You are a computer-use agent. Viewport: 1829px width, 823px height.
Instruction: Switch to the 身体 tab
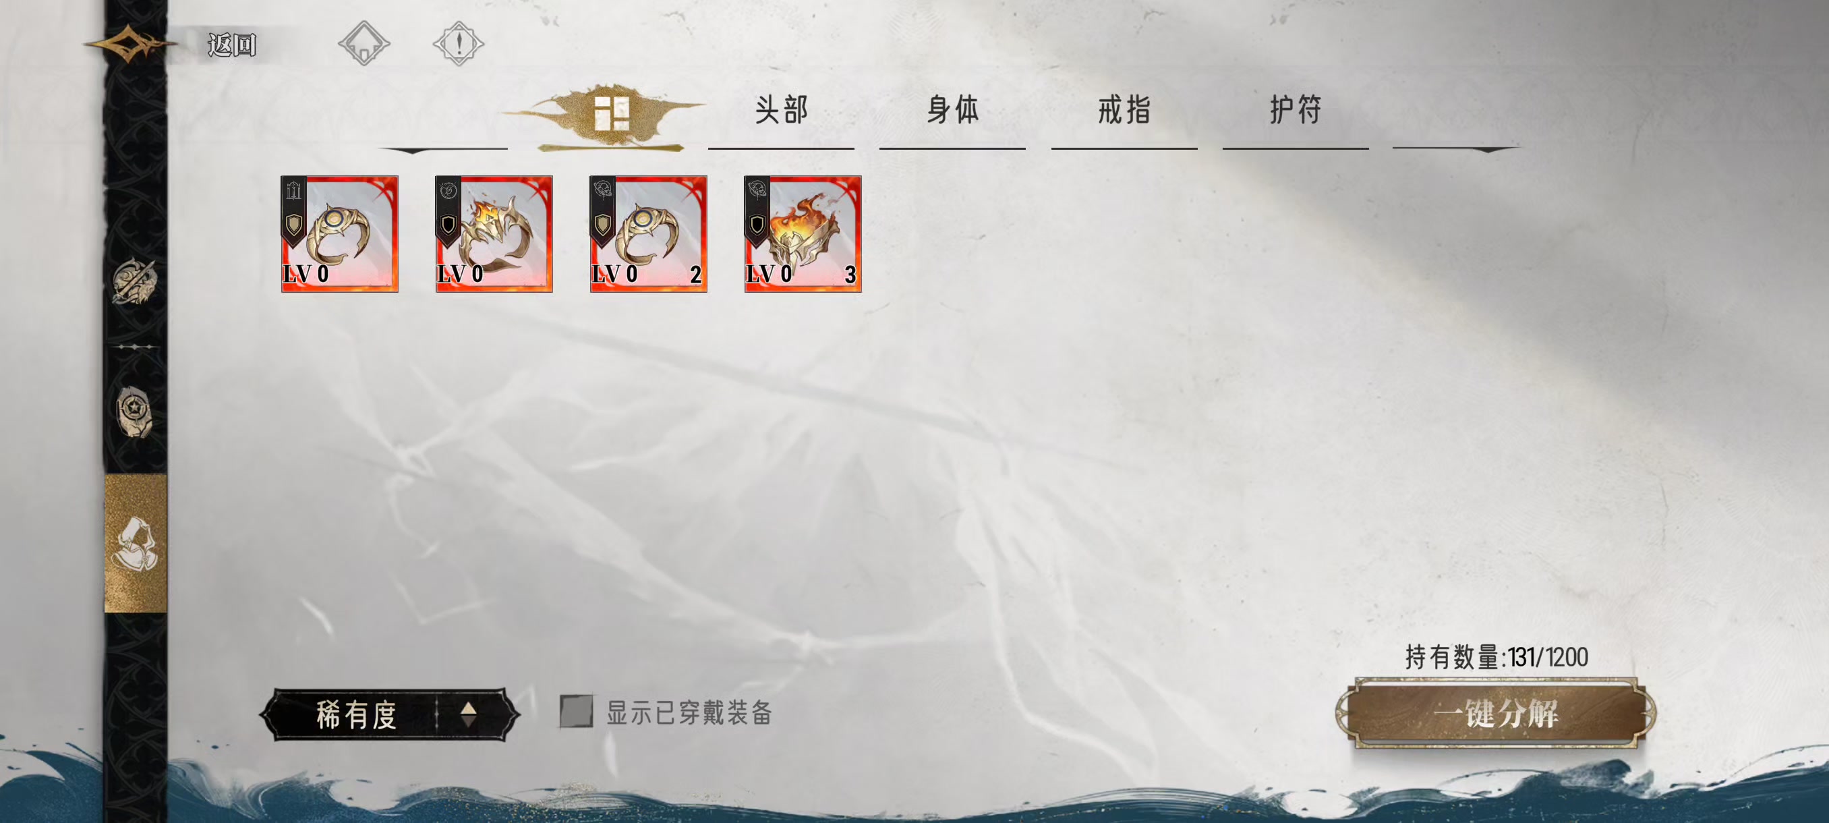pyautogui.click(x=953, y=110)
